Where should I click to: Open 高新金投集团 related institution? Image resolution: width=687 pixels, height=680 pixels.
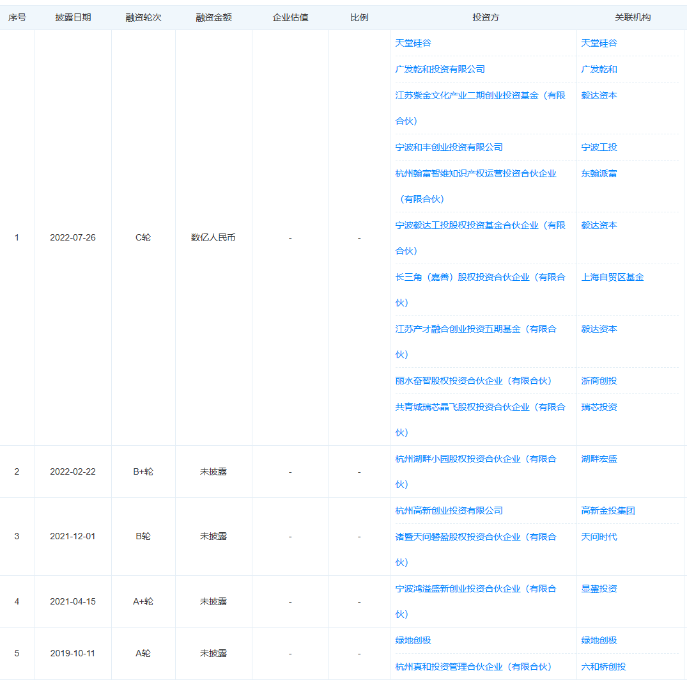point(608,510)
